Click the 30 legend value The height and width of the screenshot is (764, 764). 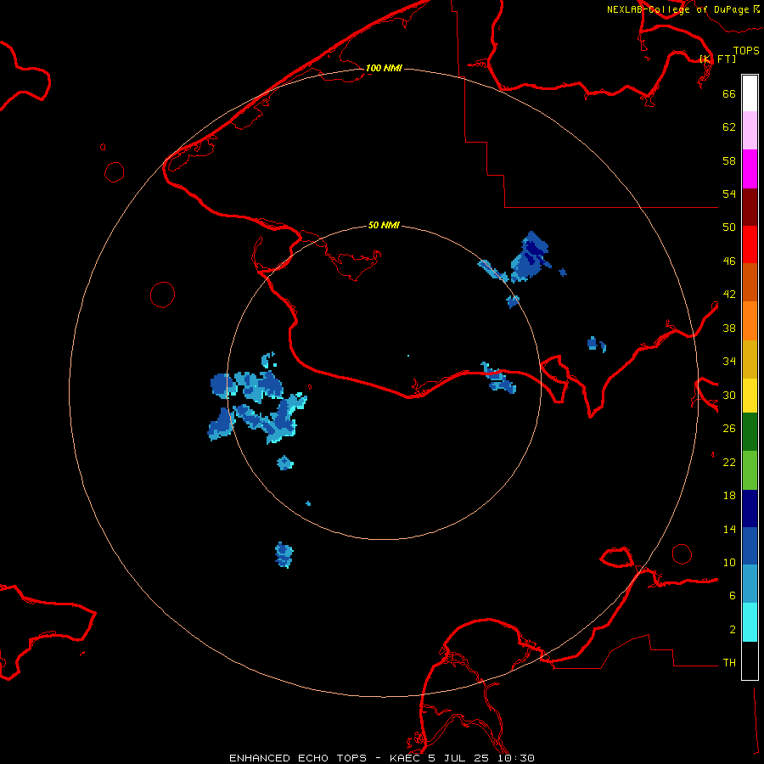729,395
